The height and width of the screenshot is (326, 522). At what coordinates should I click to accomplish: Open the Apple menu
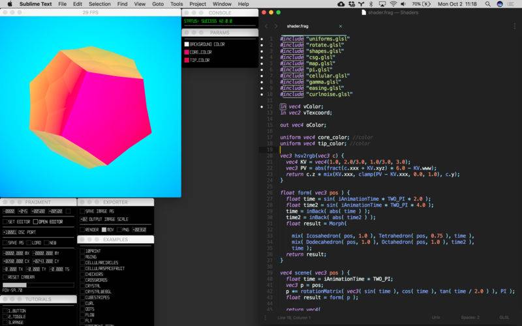point(10,4)
